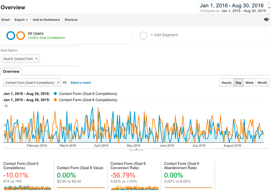Click the July 2016 axis label
This screenshot has height=191, width=271.
[x=199, y=146]
